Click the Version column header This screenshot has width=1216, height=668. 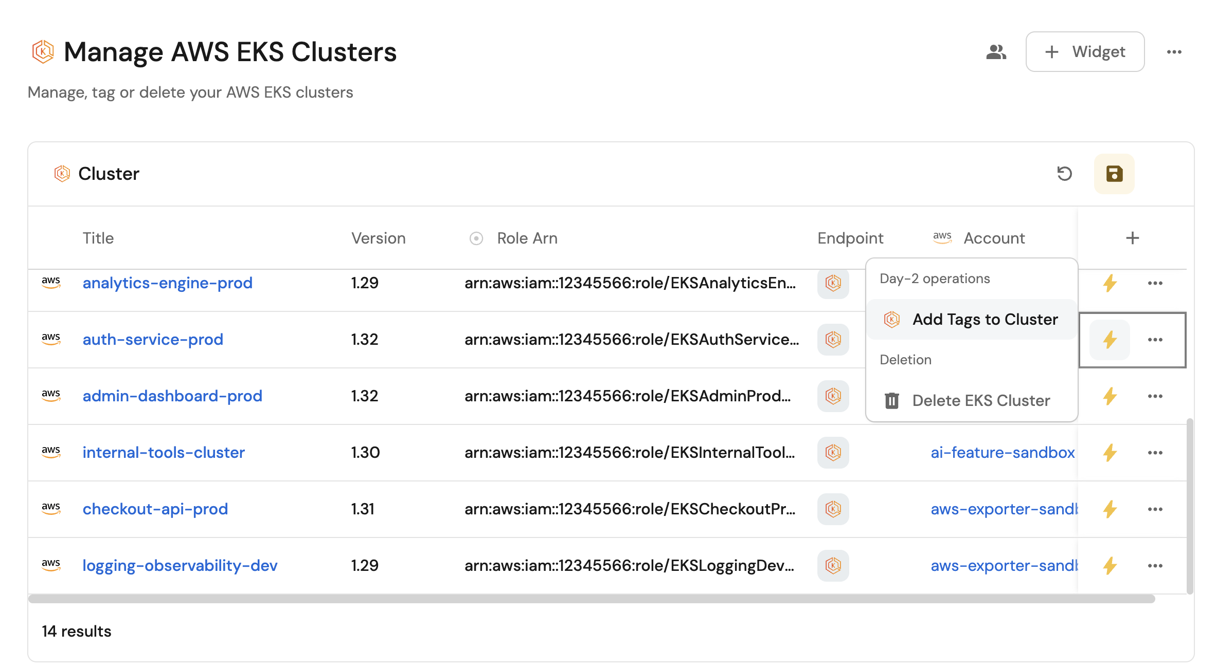click(378, 238)
